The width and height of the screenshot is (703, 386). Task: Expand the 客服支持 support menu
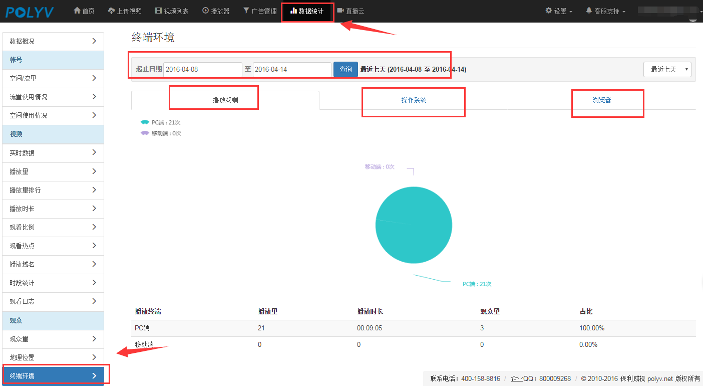[x=605, y=11]
